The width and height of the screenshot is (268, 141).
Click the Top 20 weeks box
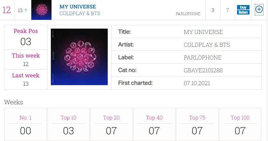pyautogui.click(x=111, y=124)
